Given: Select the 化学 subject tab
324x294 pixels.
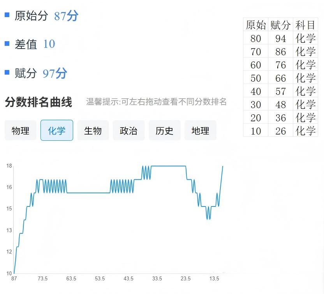Looking at the screenshot, I should 56,131.
